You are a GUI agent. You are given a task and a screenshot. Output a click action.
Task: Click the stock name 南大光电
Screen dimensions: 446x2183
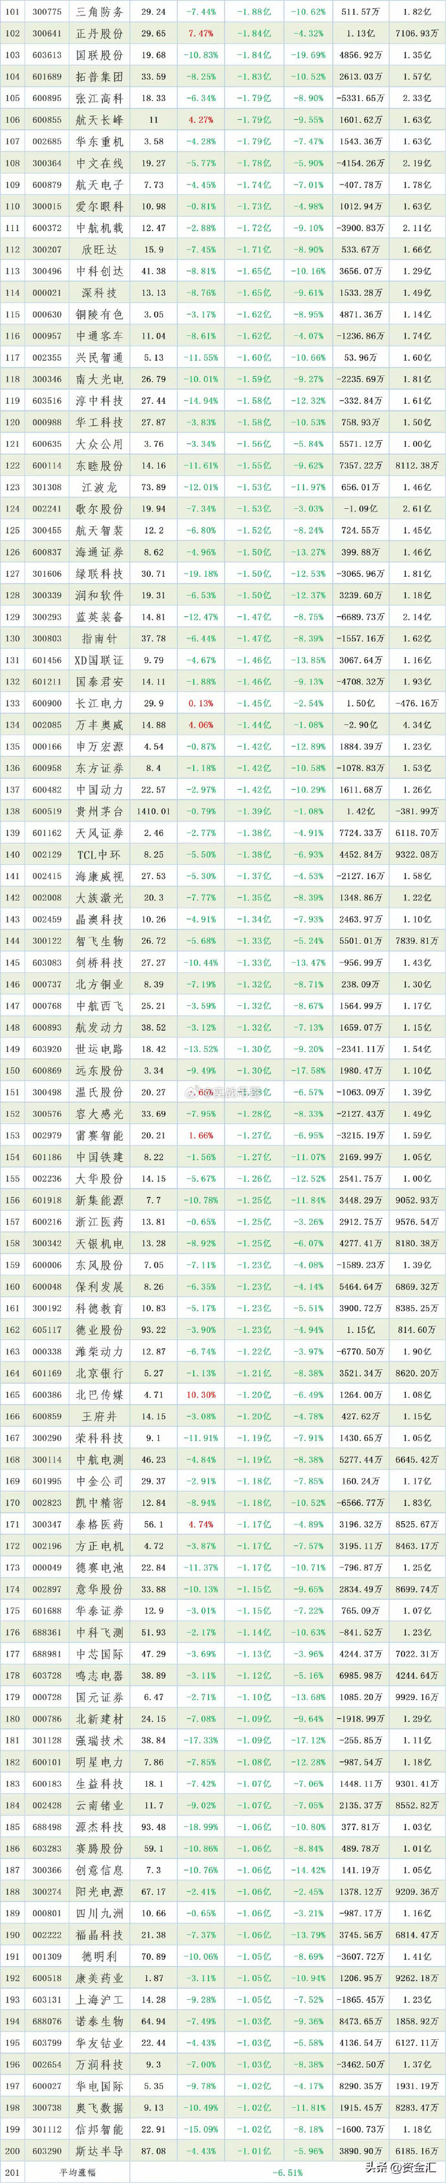click(x=100, y=379)
